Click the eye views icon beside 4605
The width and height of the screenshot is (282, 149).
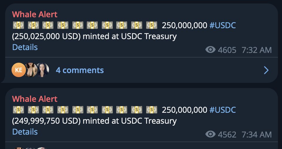pos(210,50)
